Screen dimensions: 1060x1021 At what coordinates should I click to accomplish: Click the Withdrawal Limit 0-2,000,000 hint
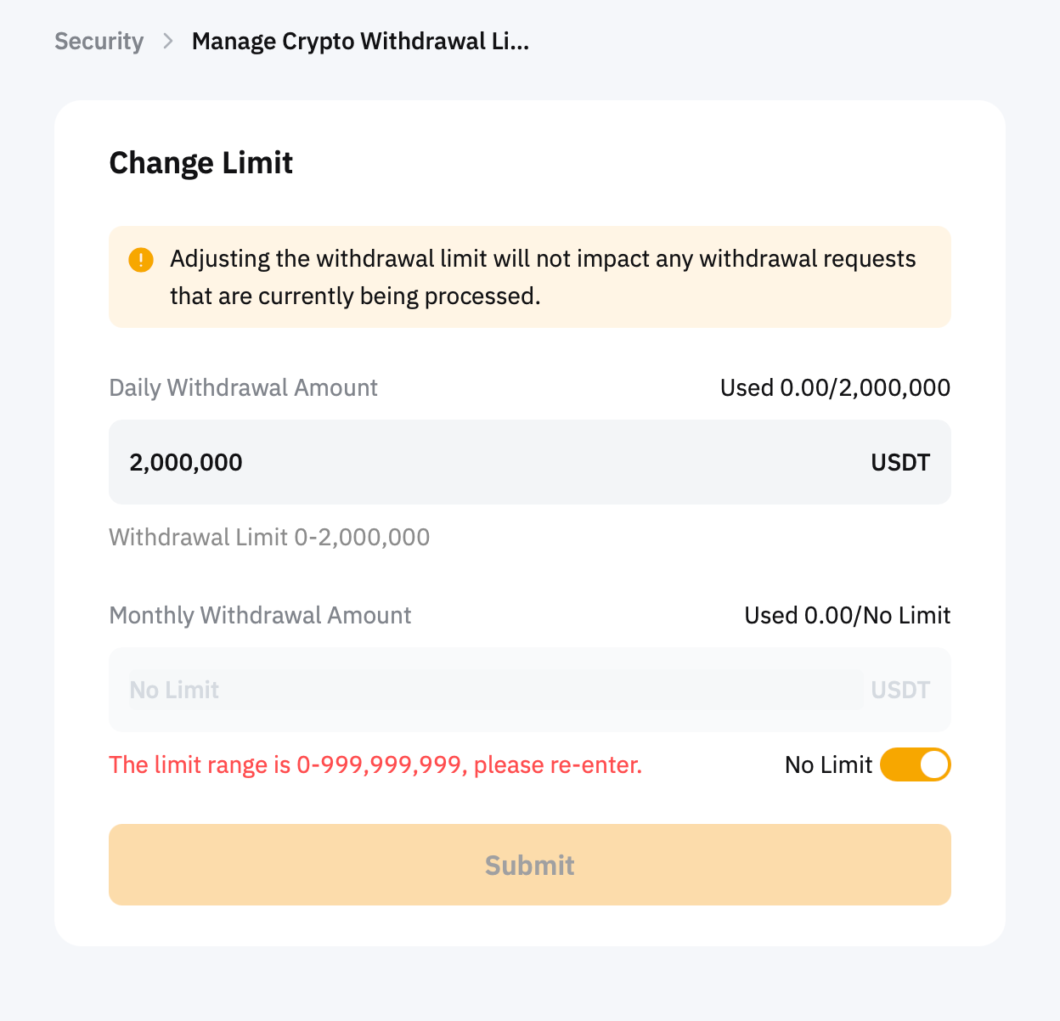pos(269,538)
